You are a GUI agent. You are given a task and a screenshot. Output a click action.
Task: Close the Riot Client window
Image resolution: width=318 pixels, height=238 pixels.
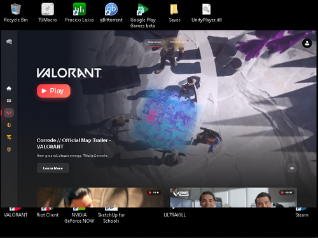pos(314,32)
